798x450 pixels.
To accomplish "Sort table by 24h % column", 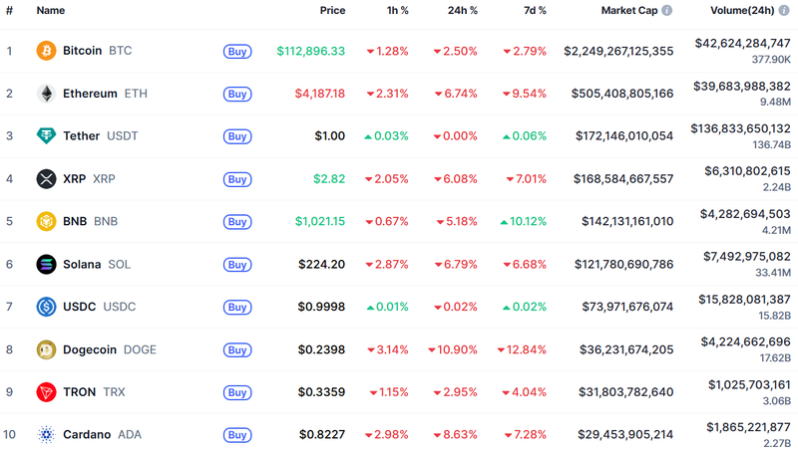I will [461, 10].
